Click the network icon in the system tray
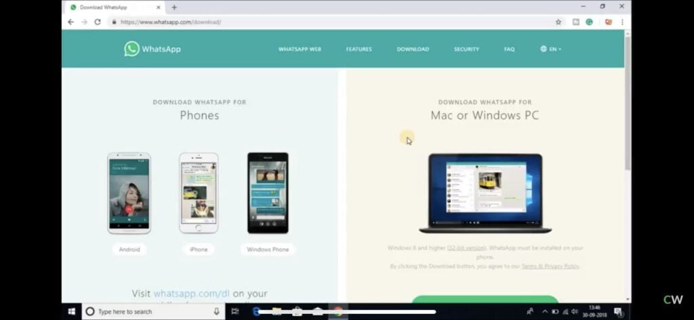This screenshot has height=320, width=694. 565,312
